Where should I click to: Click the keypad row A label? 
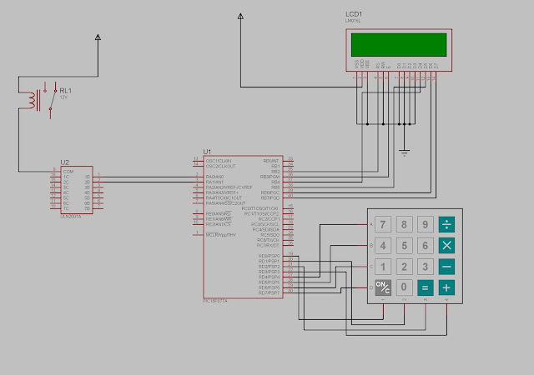370,225
